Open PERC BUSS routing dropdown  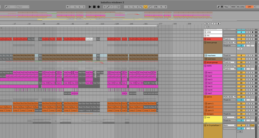point(229,97)
